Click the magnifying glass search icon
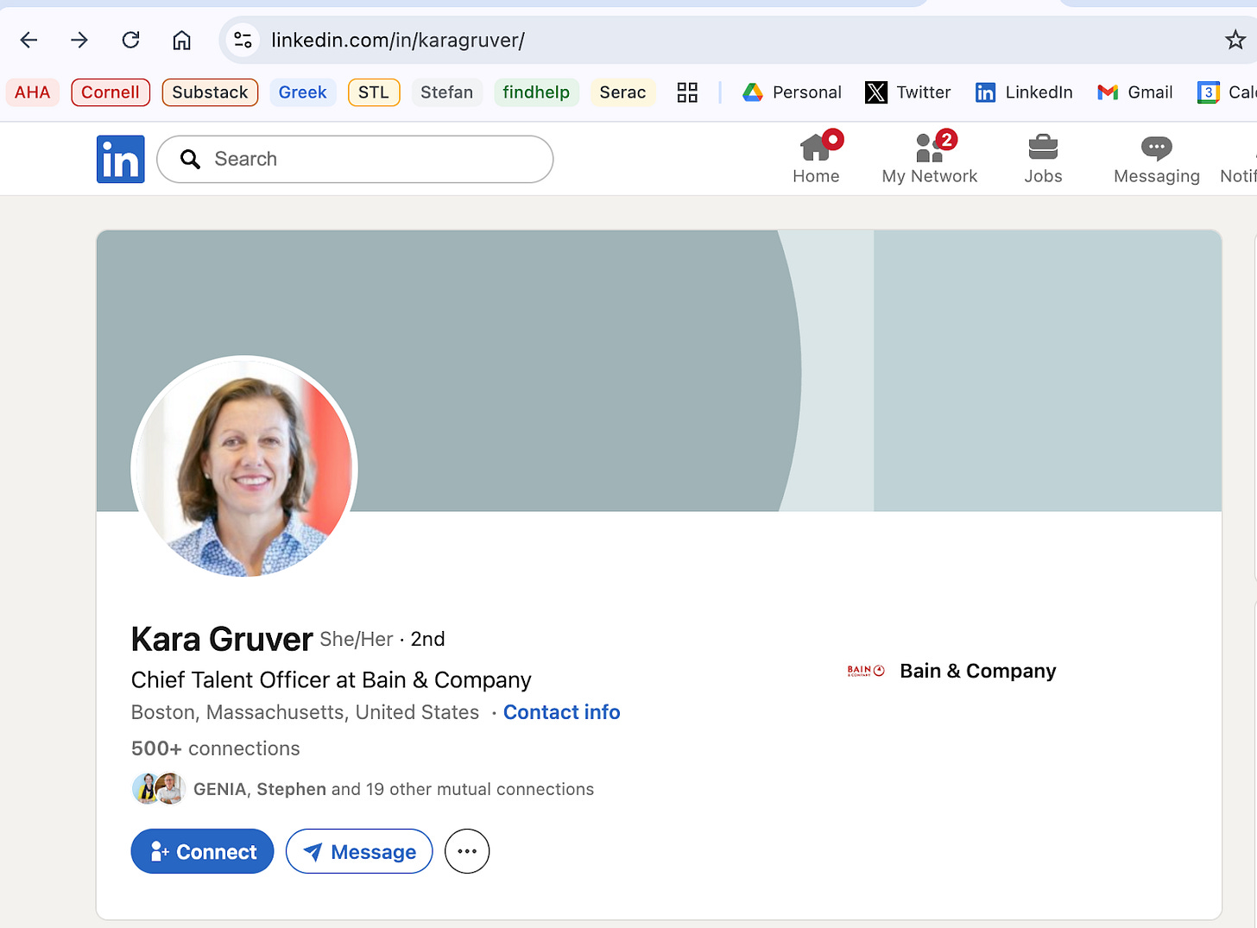Viewport: 1257px width, 928px height. (190, 159)
